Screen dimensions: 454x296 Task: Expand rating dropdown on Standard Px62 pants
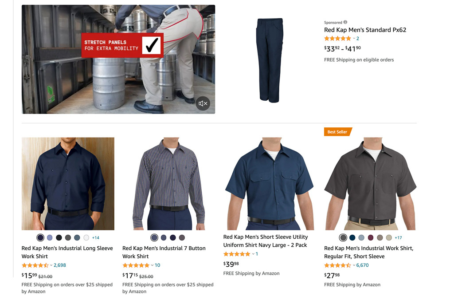pyautogui.click(x=354, y=38)
